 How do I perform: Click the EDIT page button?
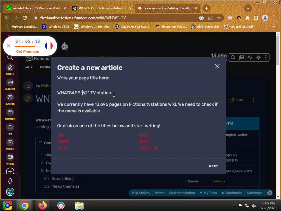point(237,100)
